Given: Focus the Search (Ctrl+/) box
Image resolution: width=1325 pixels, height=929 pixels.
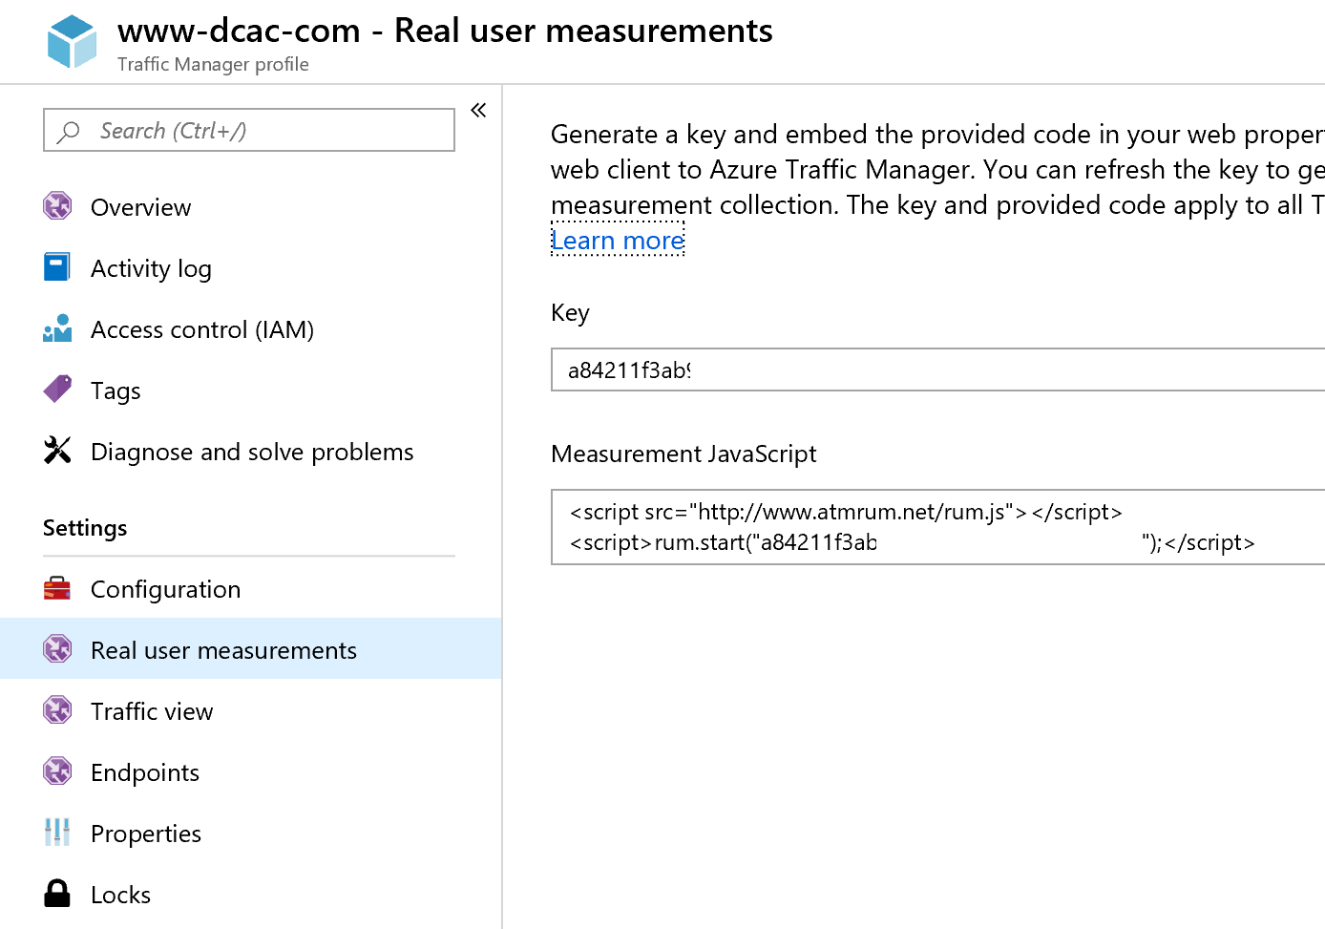Looking at the screenshot, I should 249,130.
